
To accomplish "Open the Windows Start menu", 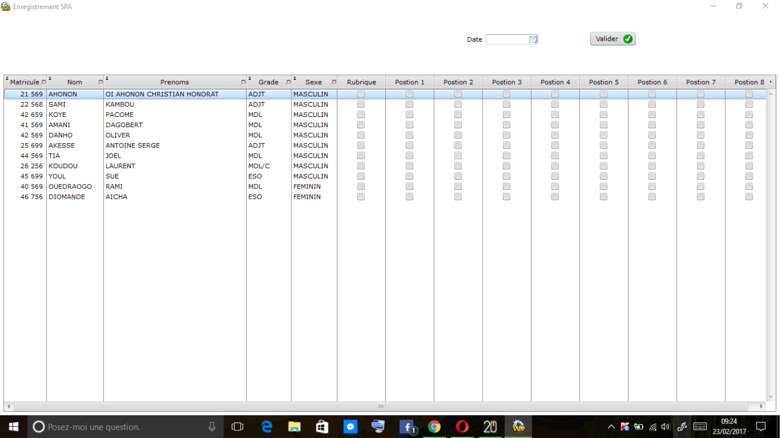I will (x=13, y=427).
